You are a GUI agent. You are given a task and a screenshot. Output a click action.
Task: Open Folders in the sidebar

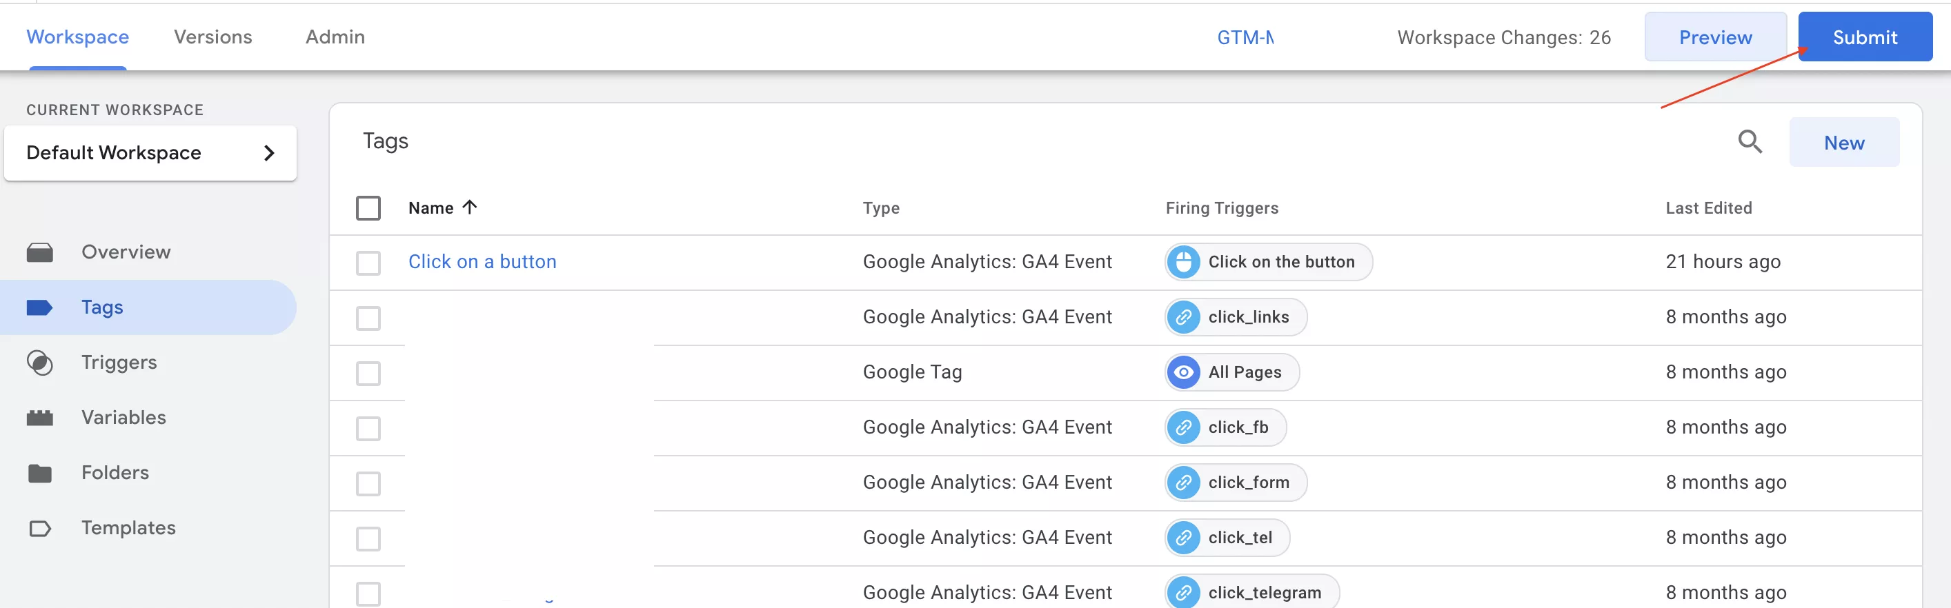pos(115,473)
